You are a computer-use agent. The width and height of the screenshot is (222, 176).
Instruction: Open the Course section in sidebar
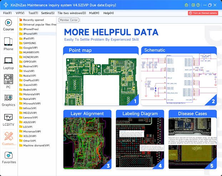coord(9,24)
